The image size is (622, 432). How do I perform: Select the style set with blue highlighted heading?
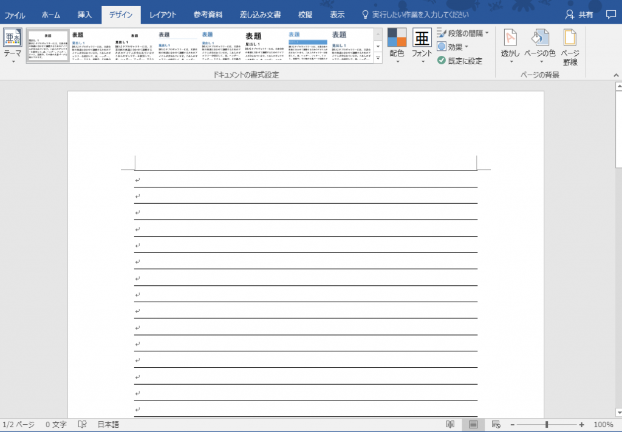pyautogui.click(x=308, y=45)
